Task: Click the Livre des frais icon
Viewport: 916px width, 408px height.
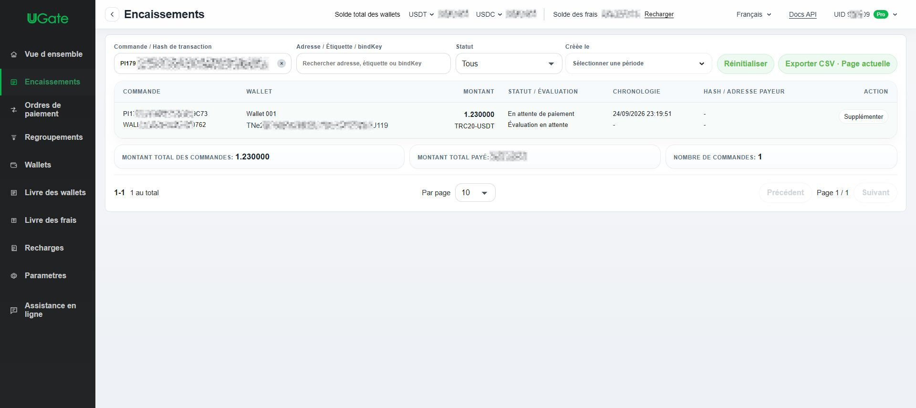Action: 14,220
